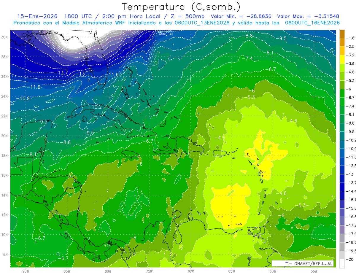Image resolution: width=356 pixels, height=275 pixels.
Task: Click the 'Temperatura (C,somb.)' chart title
Action: click(x=181, y=7)
